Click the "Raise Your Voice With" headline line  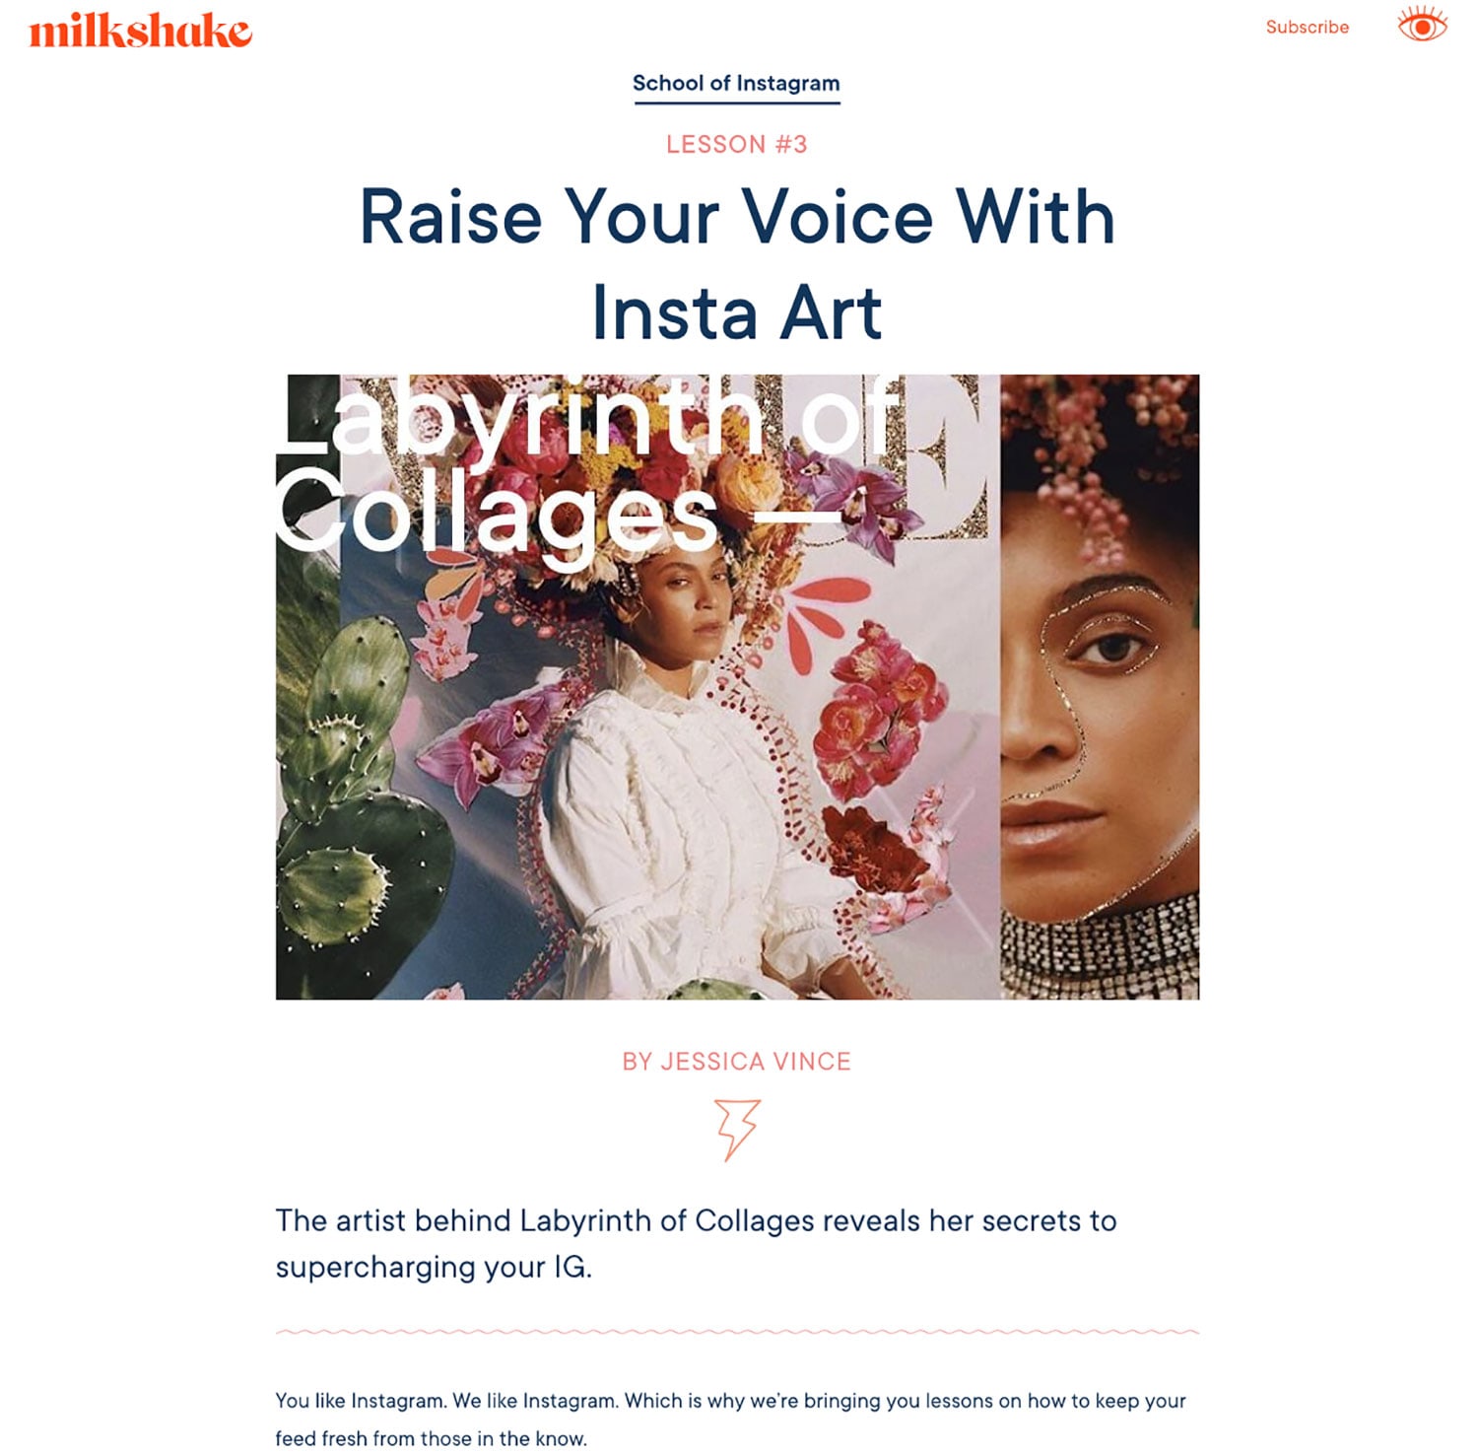pos(737,217)
